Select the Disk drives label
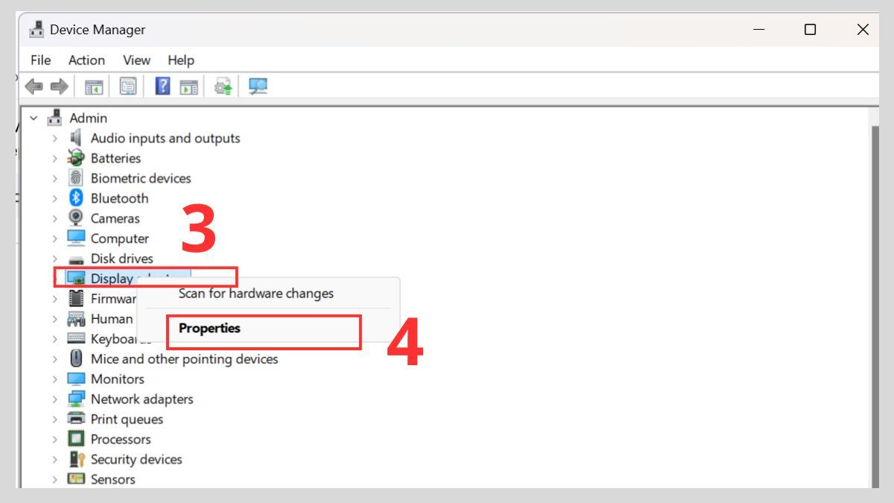The width and height of the screenshot is (894, 503). (122, 259)
